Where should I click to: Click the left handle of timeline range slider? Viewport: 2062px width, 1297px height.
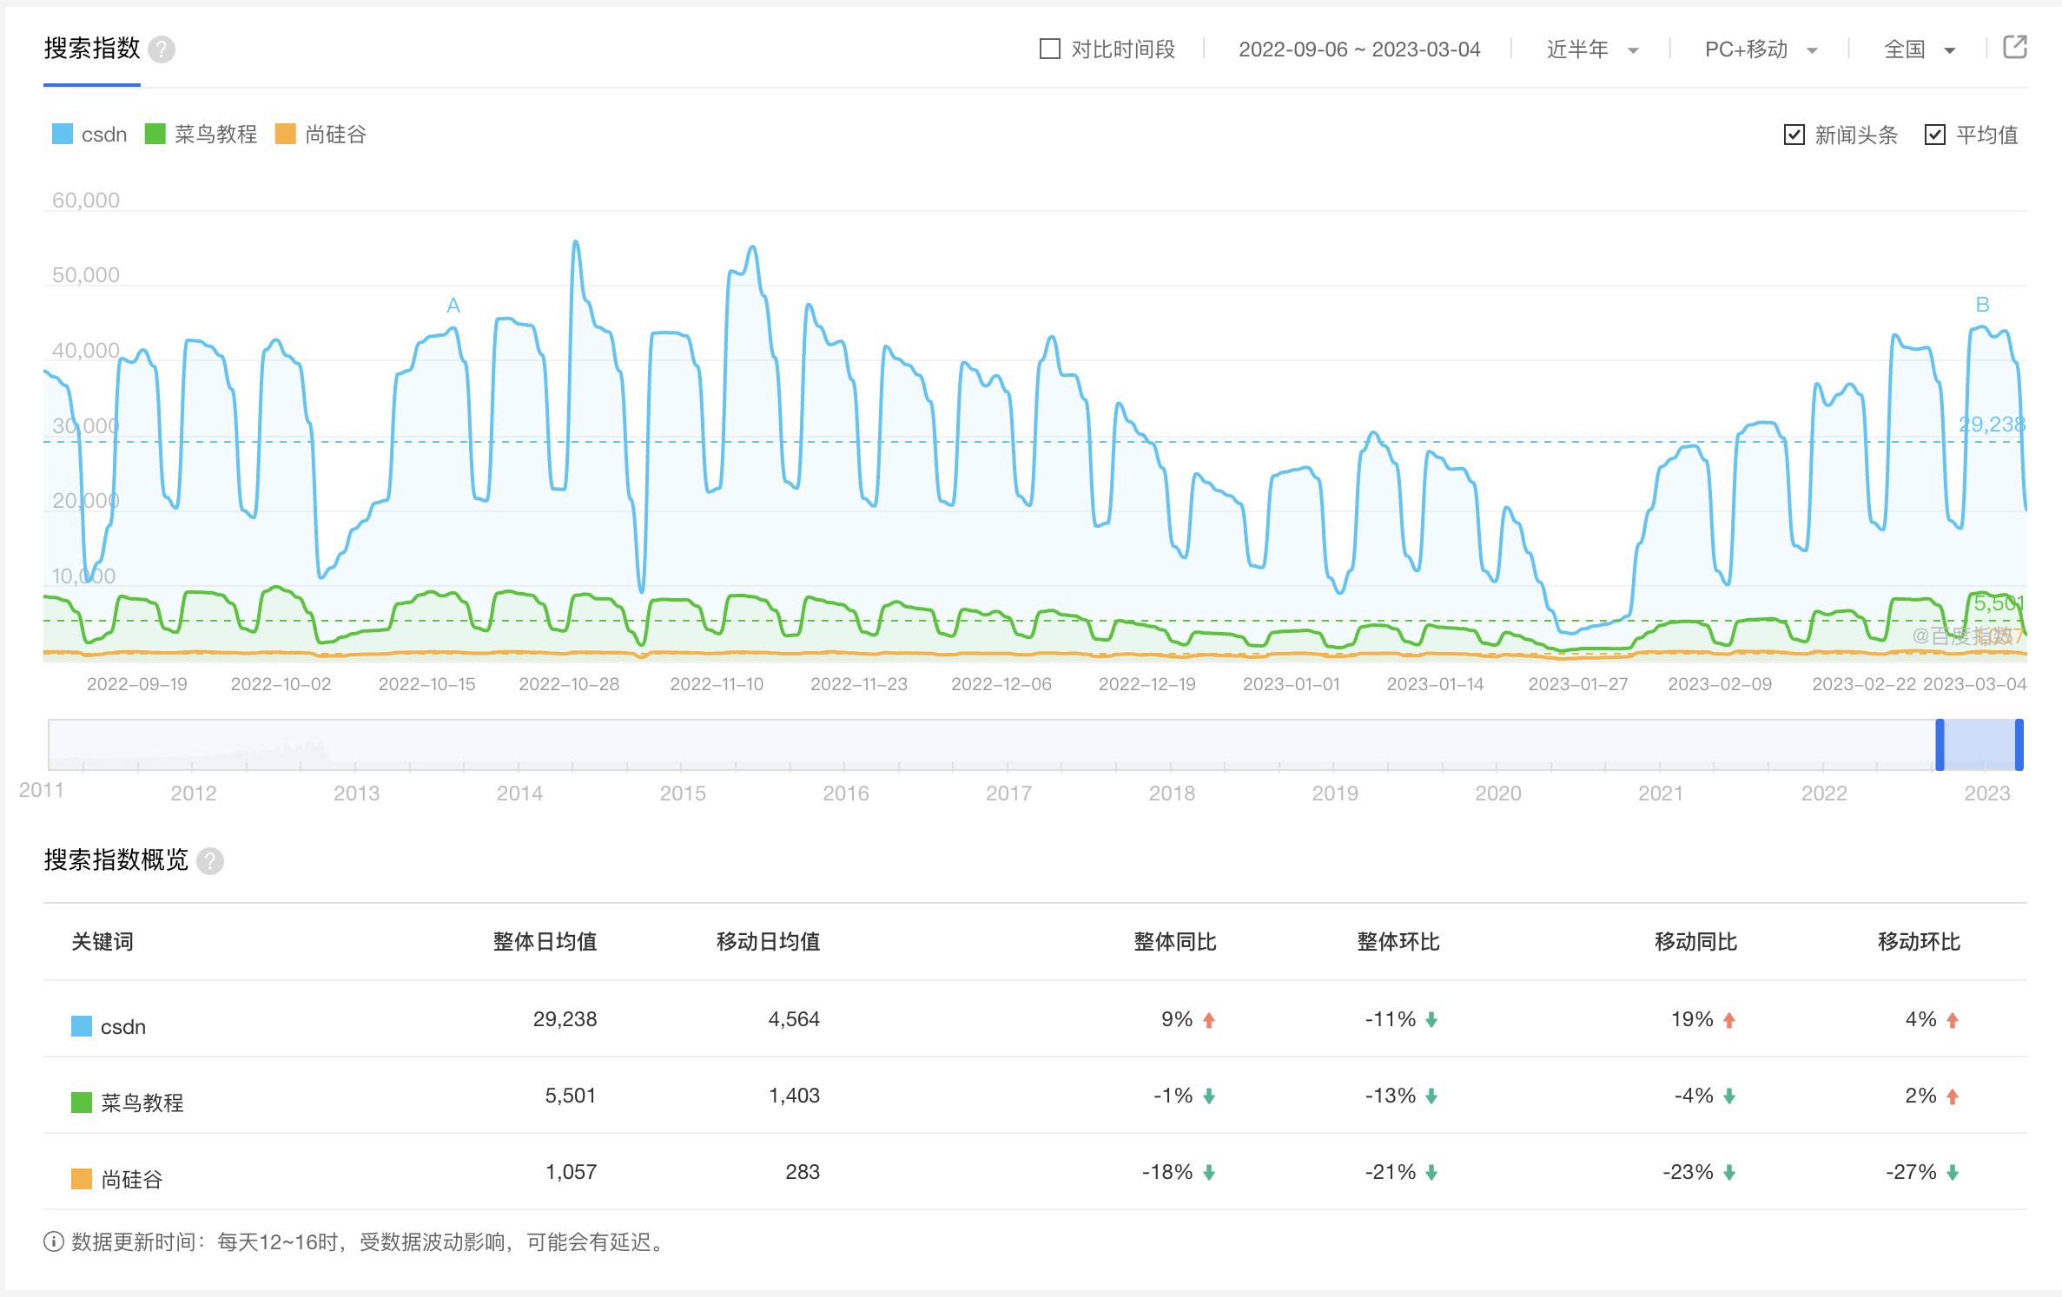[x=1940, y=745]
